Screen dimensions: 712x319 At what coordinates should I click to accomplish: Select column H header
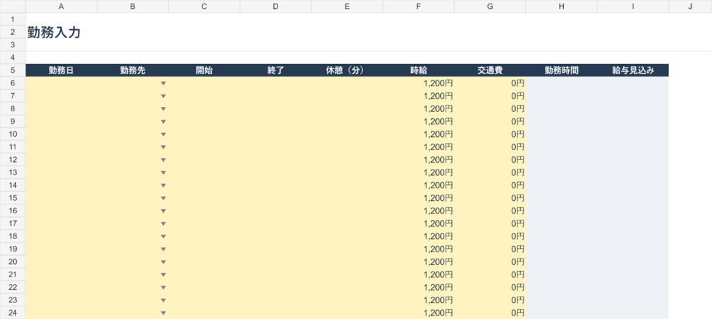[x=562, y=6]
